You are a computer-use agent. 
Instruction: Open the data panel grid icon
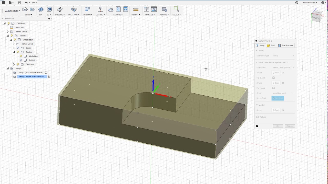pos(4,3)
